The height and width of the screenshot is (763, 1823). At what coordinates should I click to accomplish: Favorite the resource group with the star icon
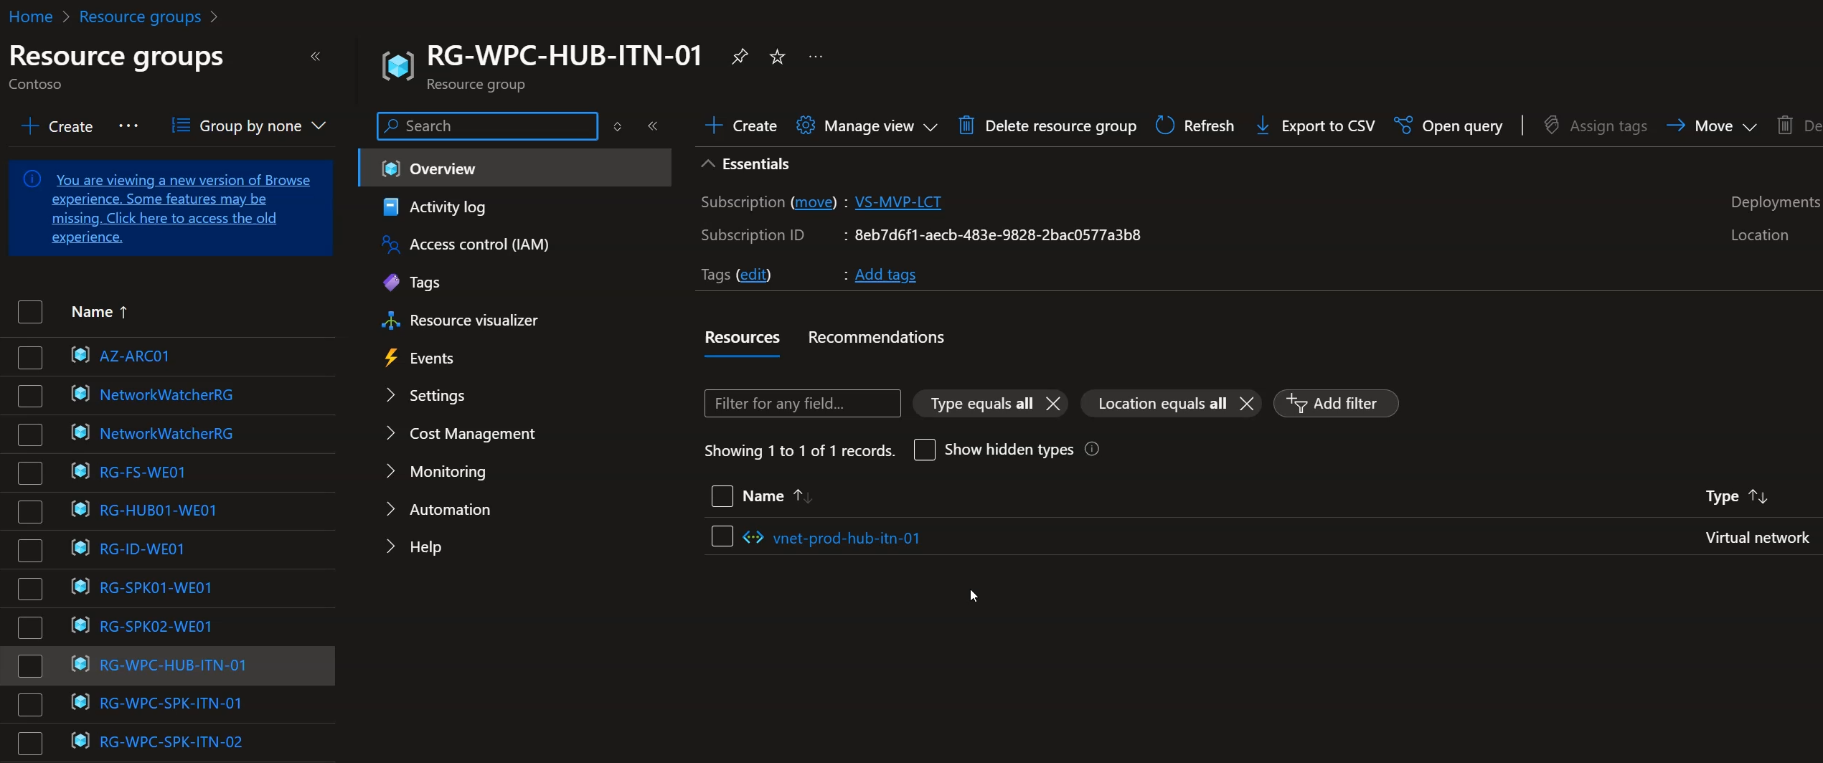tap(777, 57)
